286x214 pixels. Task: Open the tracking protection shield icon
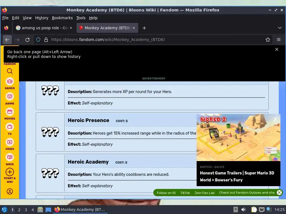38,40
